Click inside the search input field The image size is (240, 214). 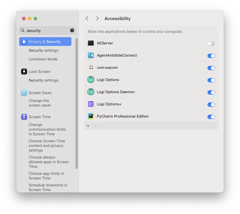[44, 30]
